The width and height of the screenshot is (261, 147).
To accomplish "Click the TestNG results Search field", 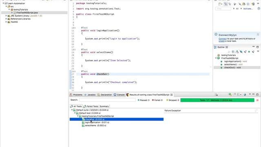I will coord(107,100).
